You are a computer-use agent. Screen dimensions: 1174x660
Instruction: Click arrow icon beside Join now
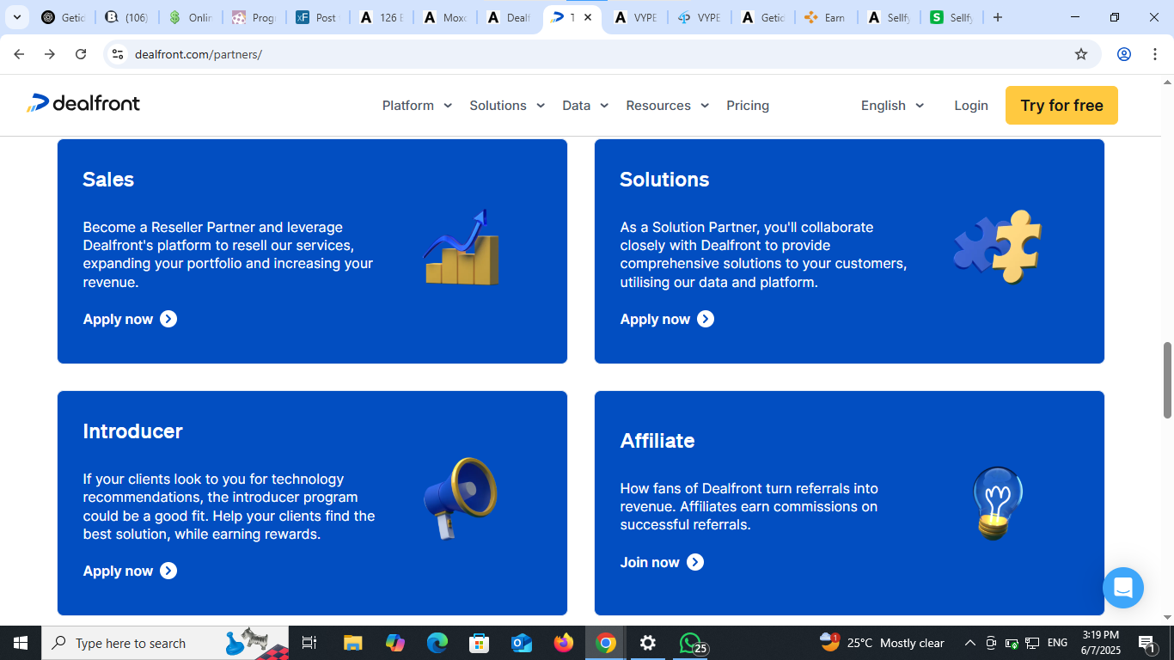(x=695, y=562)
